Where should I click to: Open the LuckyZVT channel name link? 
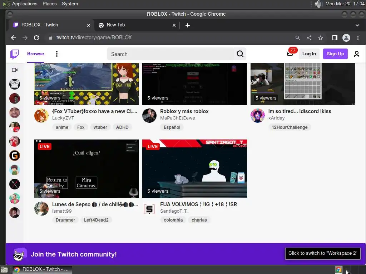pyautogui.click(x=63, y=118)
